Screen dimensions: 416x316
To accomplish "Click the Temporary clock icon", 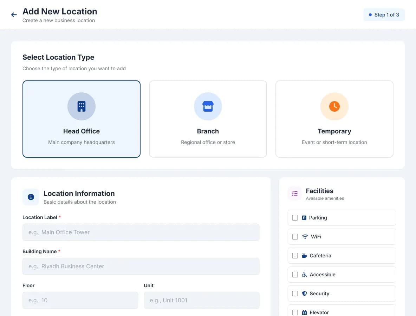I will tap(334, 106).
